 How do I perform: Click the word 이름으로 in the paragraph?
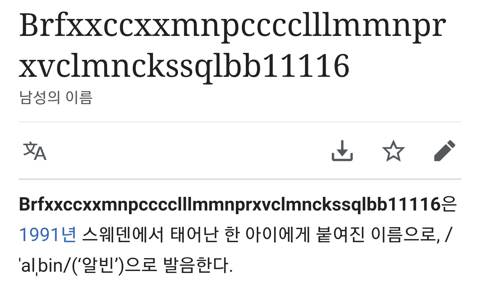click(x=403, y=234)
